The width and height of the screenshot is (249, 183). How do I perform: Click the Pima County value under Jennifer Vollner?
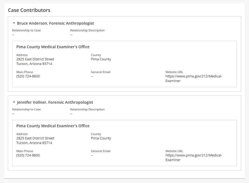tap(101, 138)
